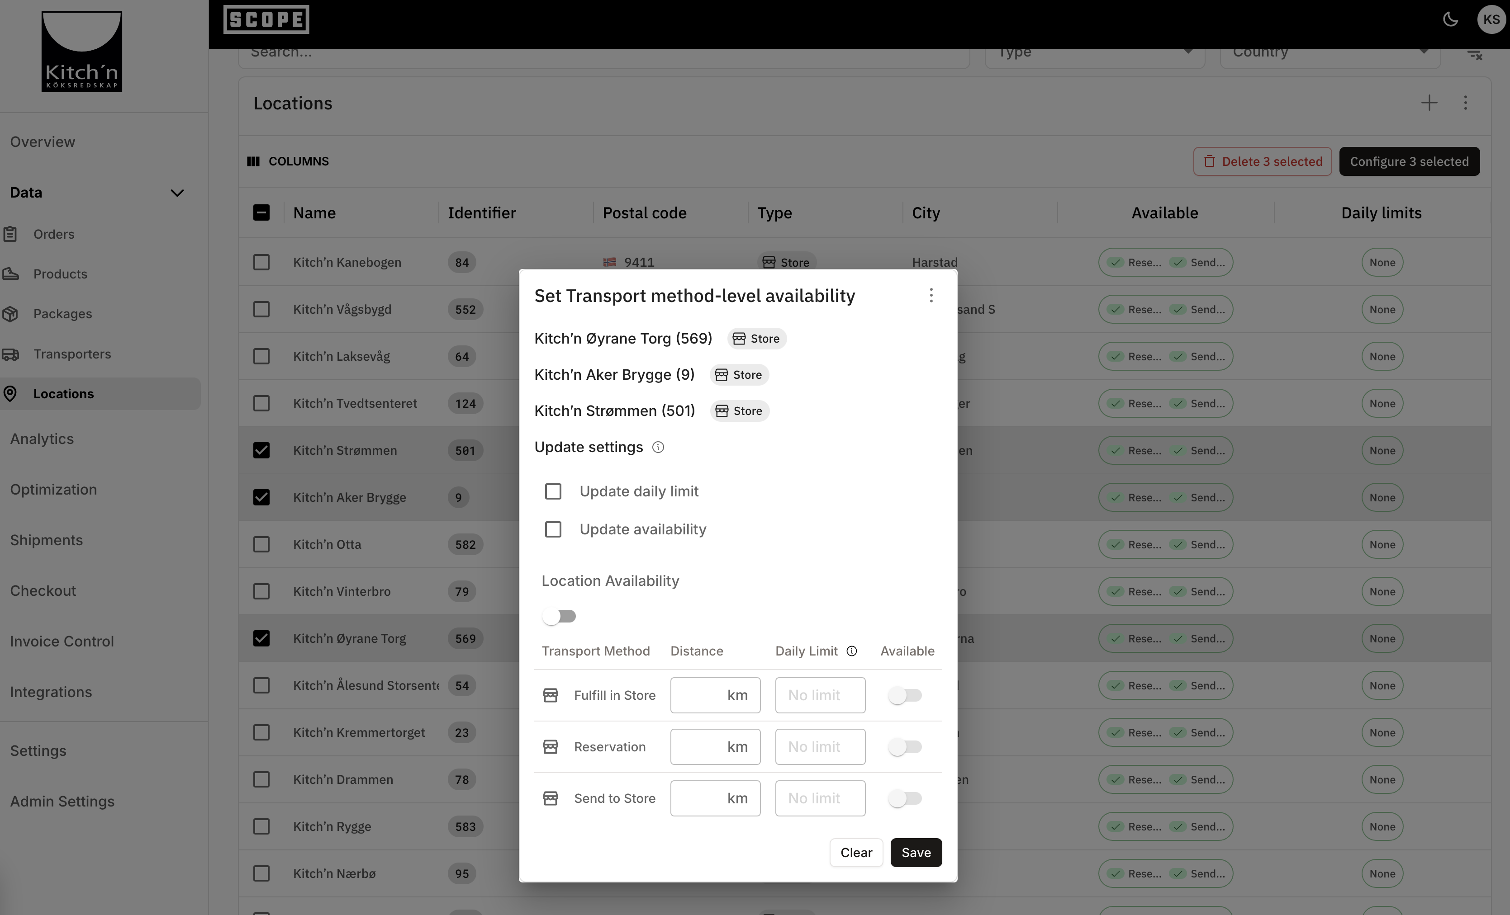Click Delete 3 selected button
This screenshot has width=1510, height=915.
1262,161
